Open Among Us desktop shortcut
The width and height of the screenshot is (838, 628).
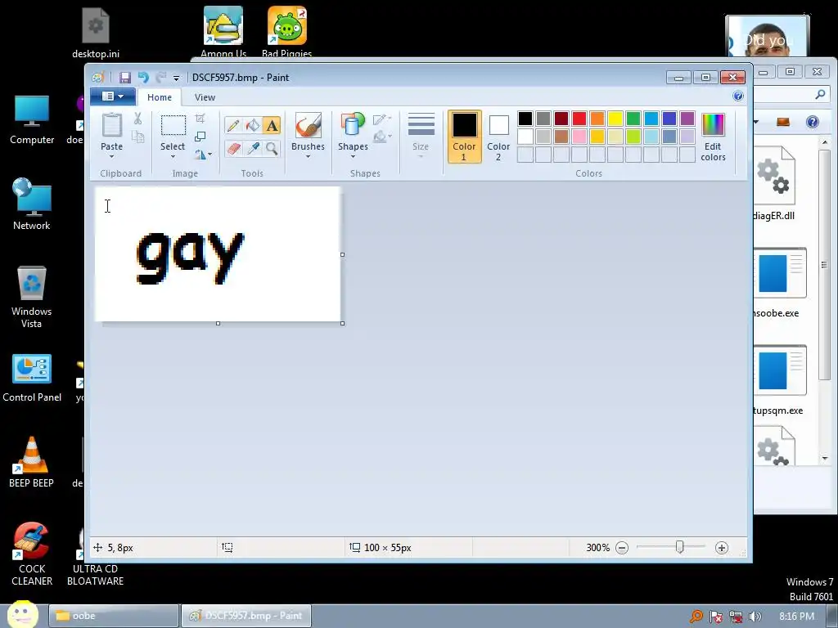223,32
